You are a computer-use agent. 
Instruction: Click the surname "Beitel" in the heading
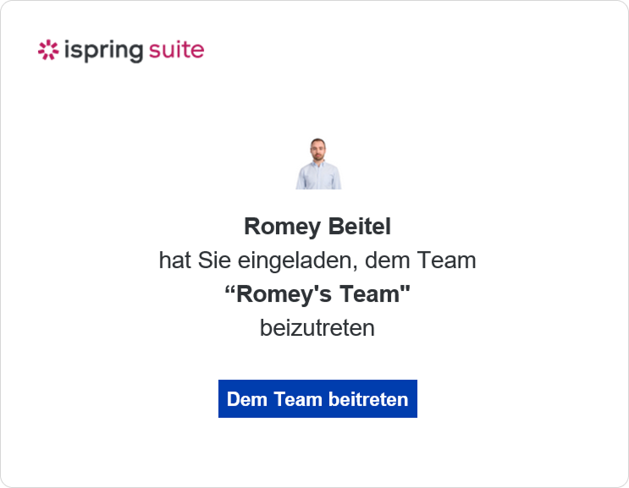[x=360, y=227]
